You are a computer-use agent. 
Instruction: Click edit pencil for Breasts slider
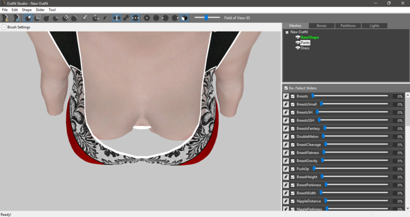(286, 97)
